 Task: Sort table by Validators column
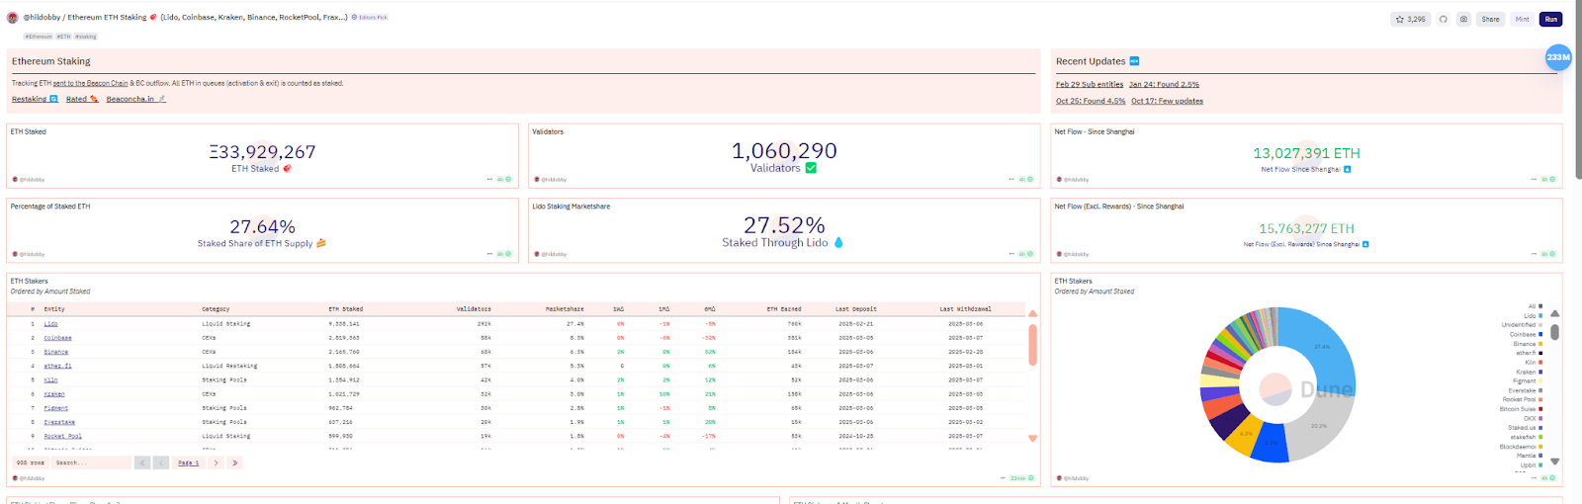(474, 309)
